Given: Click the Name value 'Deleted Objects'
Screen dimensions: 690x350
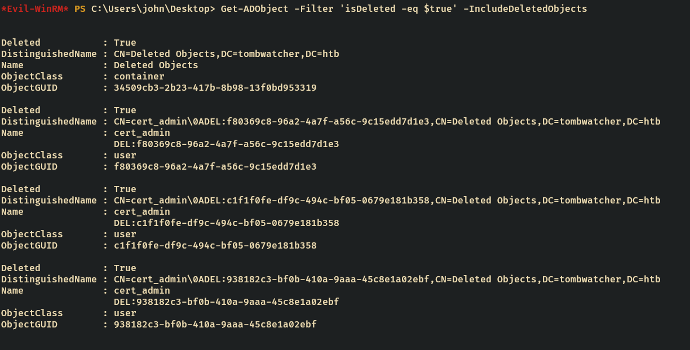Looking at the screenshot, I should coord(156,65).
